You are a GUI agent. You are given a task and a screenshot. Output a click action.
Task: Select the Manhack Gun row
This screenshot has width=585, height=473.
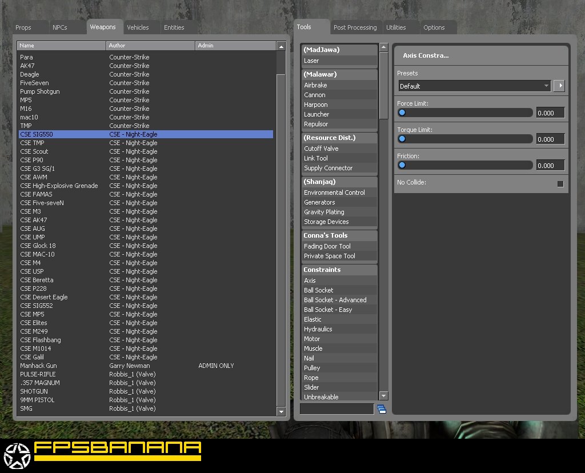146,366
